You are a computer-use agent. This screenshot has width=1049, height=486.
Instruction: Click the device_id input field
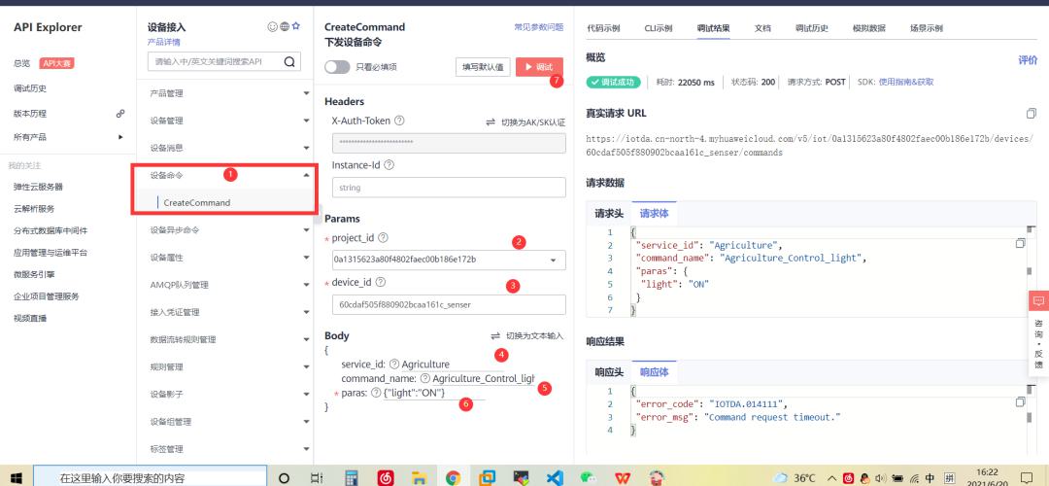pos(448,304)
